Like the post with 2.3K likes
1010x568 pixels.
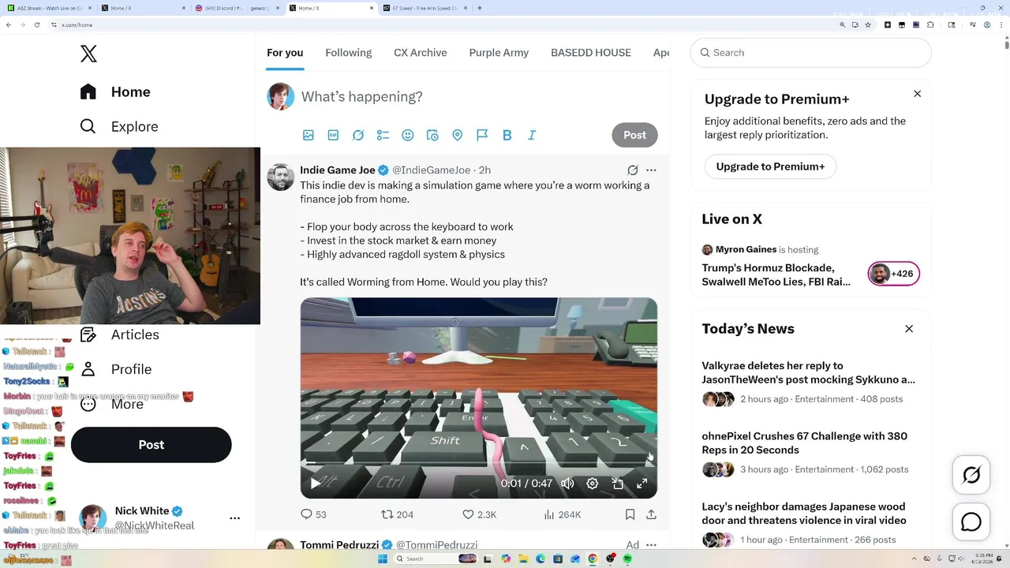click(x=480, y=514)
